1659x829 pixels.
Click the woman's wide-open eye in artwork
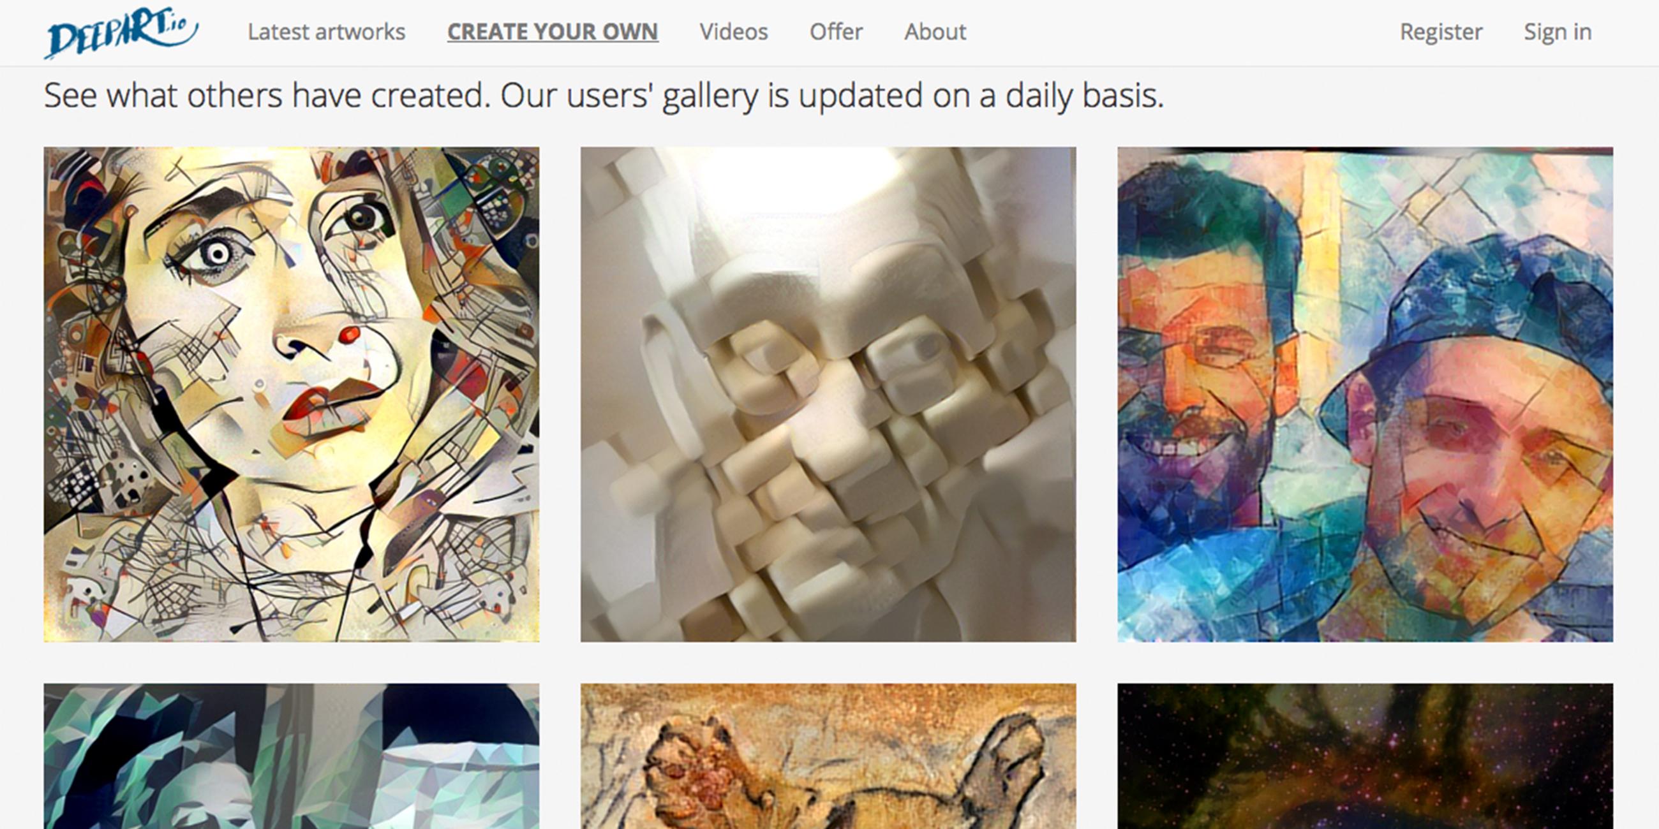click(216, 254)
